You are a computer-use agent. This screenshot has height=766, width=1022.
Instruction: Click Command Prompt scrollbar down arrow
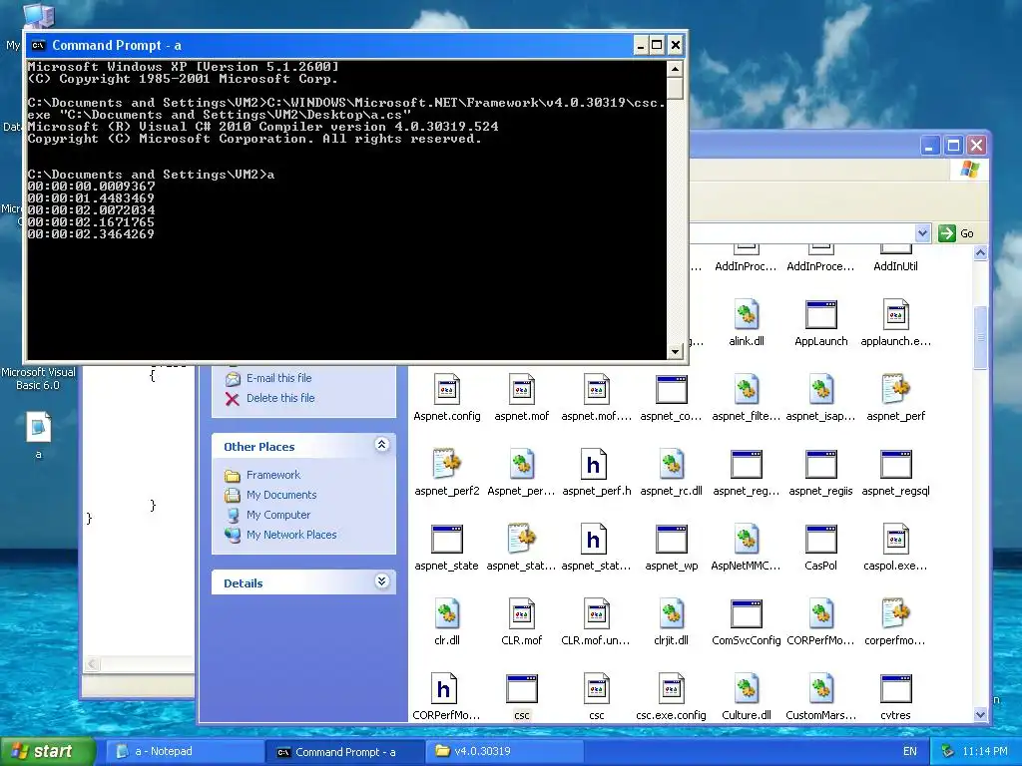675,352
